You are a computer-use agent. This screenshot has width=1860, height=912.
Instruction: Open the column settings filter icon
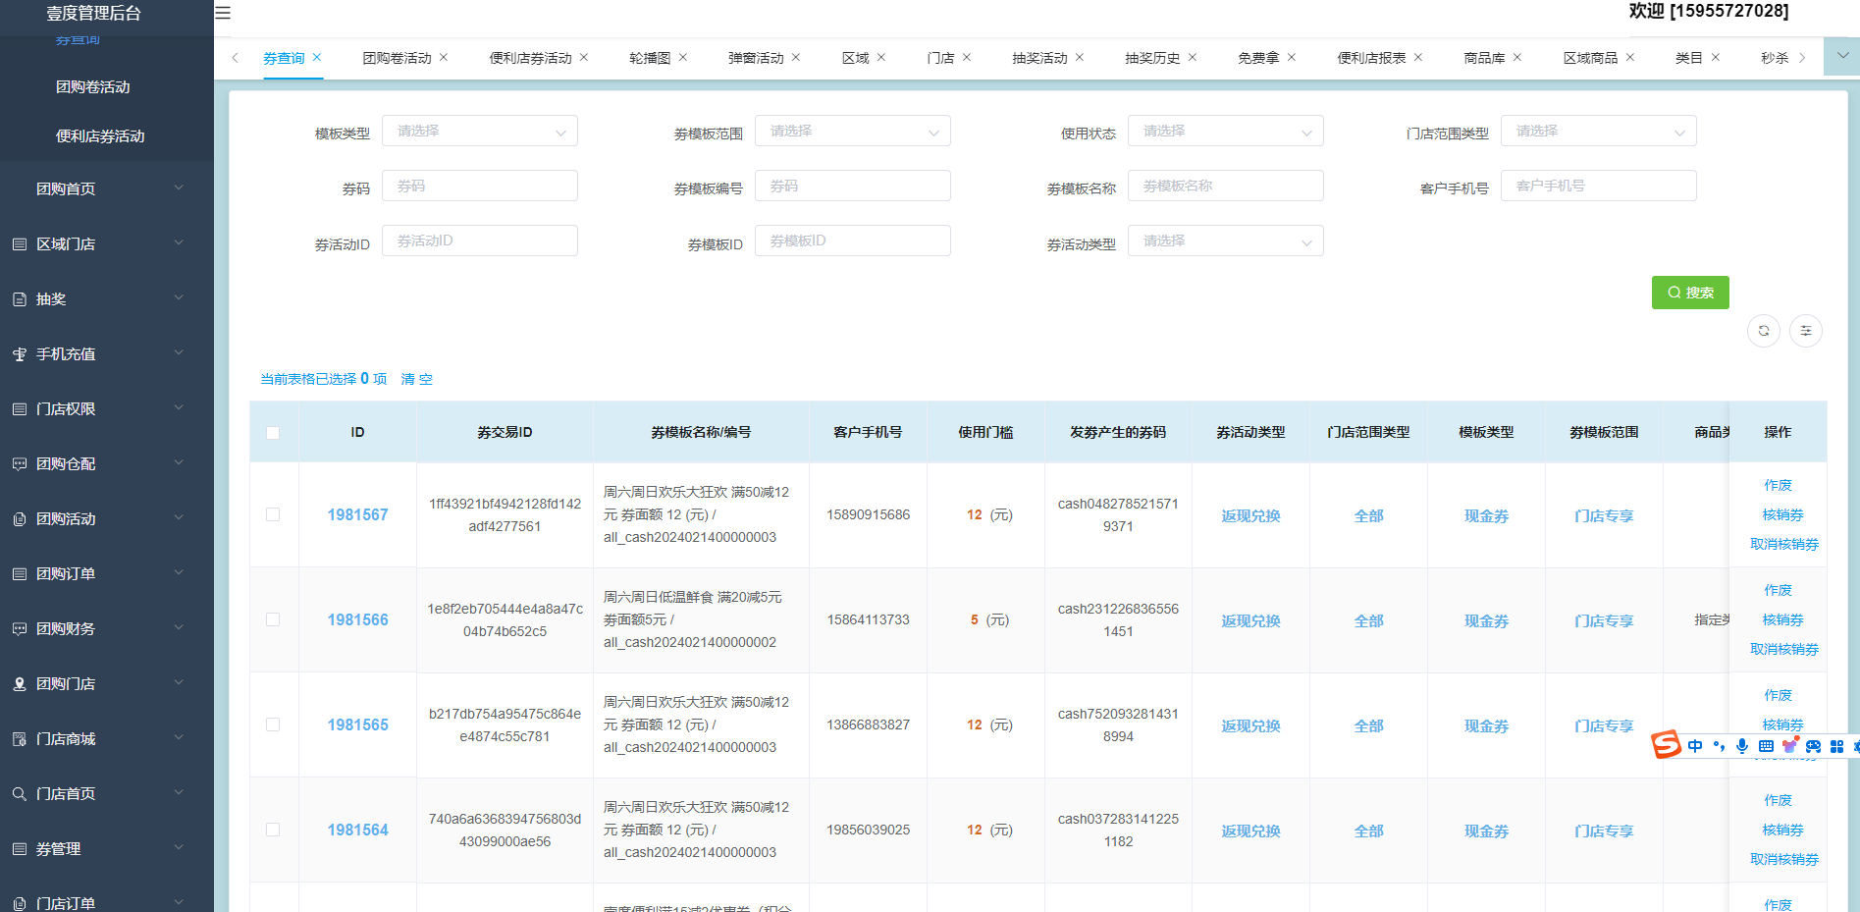[x=1806, y=331]
